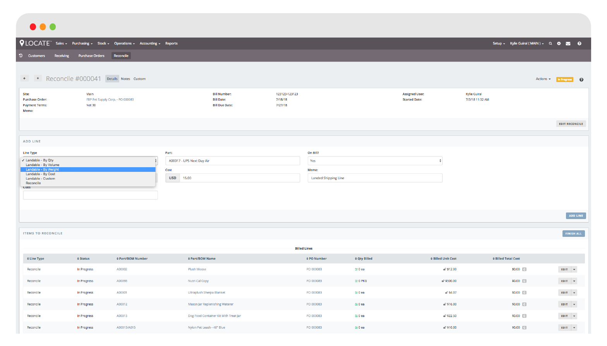Image resolution: width=607 pixels, height=346 pixels.
Task: Click the lock icon beside $10.00
Action: (x=444, y=327)
